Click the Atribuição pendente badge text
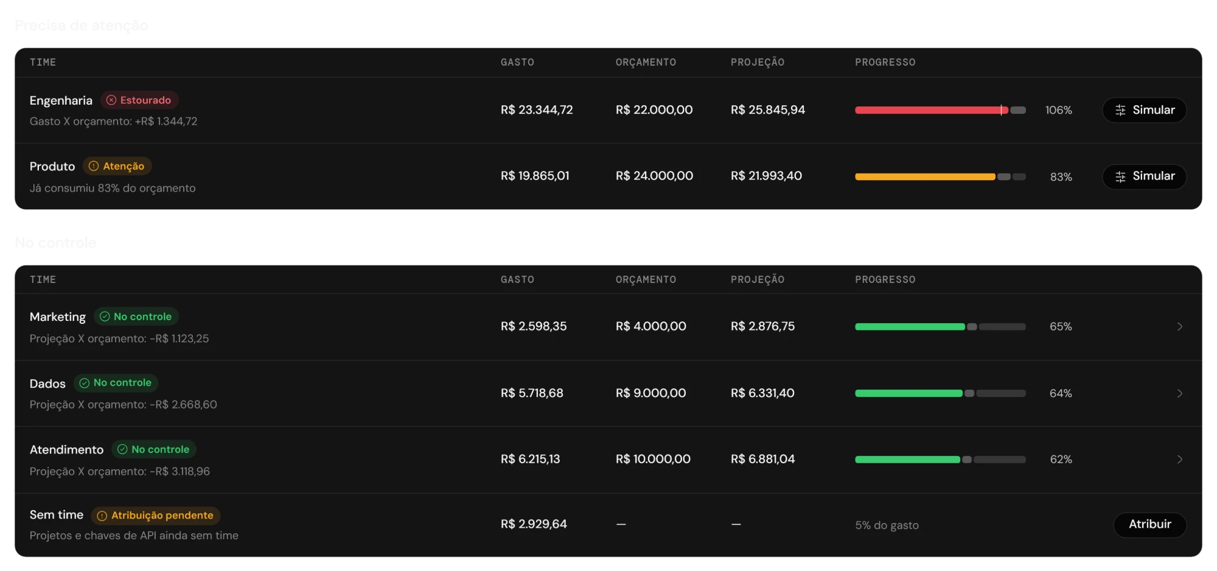The image size is (1217, 571). 162,516
